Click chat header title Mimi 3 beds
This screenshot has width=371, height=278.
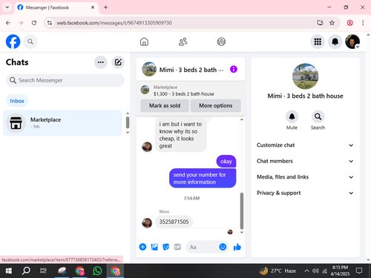191,70
